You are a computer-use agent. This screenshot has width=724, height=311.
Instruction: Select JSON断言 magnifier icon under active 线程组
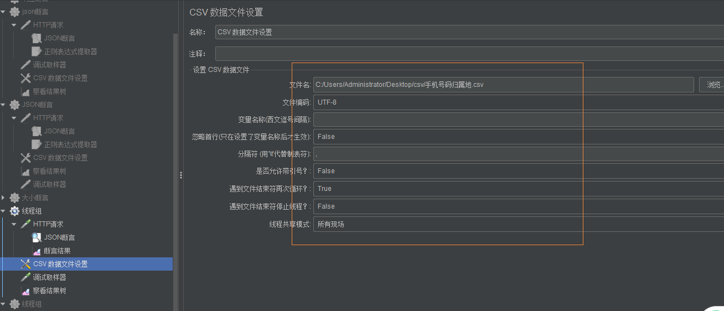tap(37, 237)
